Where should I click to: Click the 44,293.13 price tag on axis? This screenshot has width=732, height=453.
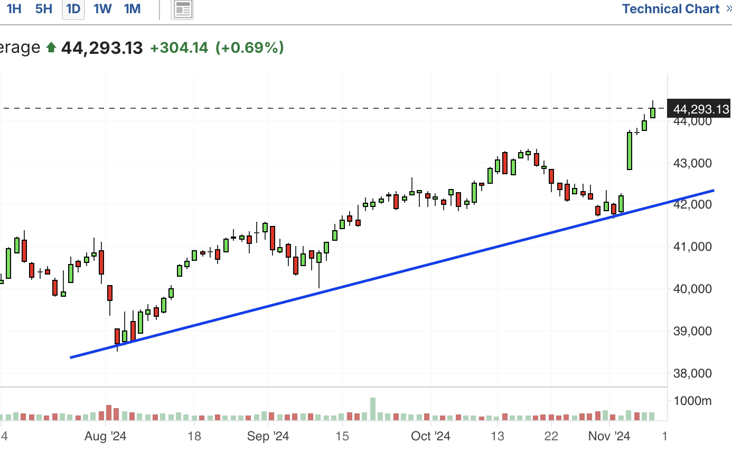point(699,109)
